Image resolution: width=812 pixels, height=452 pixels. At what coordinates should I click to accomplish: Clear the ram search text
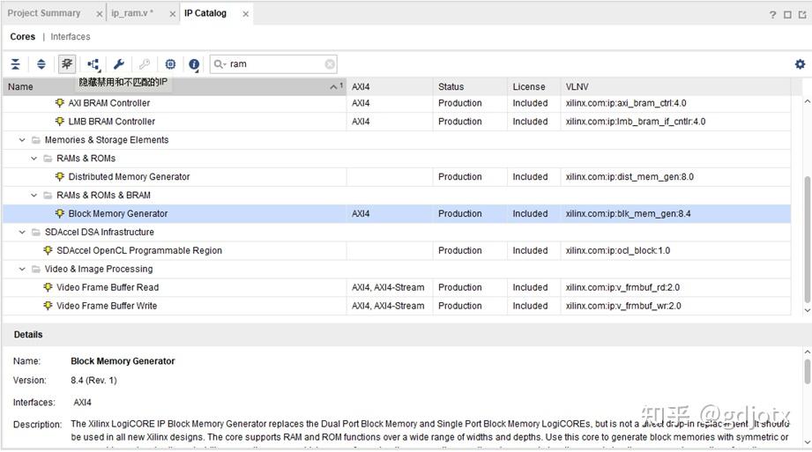(330, 64)
